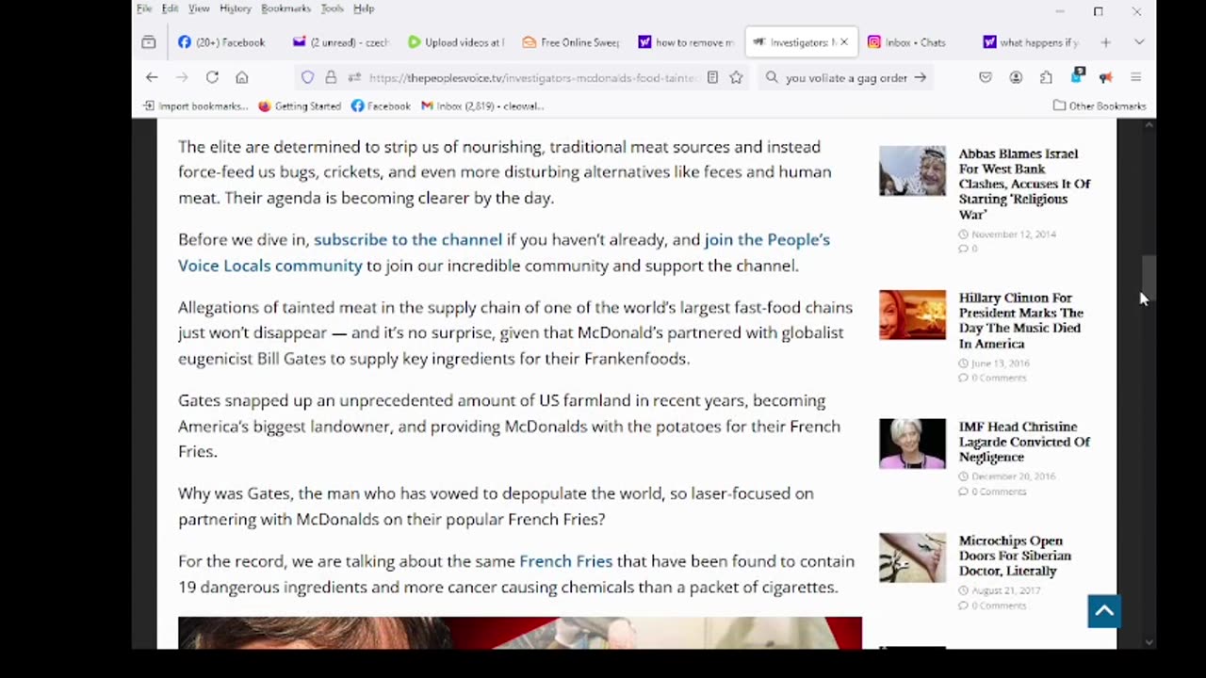Open the Help menu

(x=364, y=8)
